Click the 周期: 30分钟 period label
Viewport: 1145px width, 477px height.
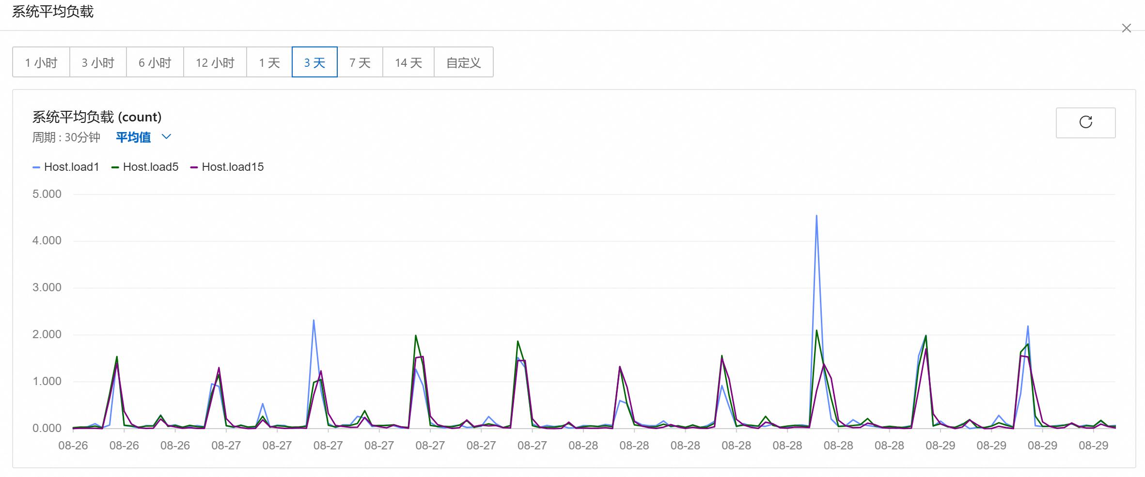tap(66, 137)
